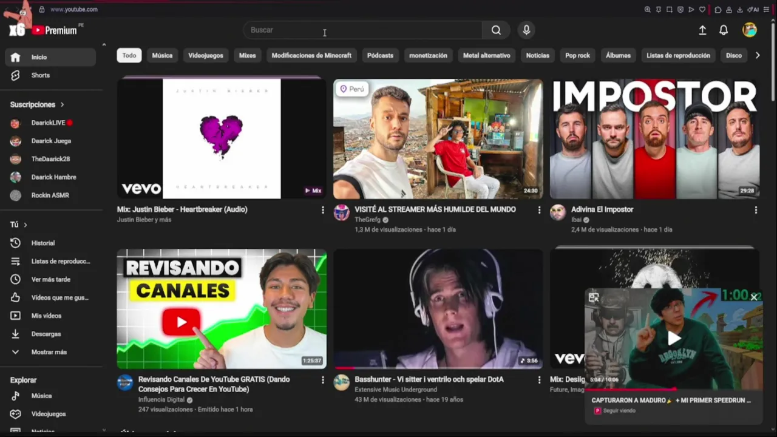Open options menu for TheGrefg video

pyautogui.click(x=539, y=210)
